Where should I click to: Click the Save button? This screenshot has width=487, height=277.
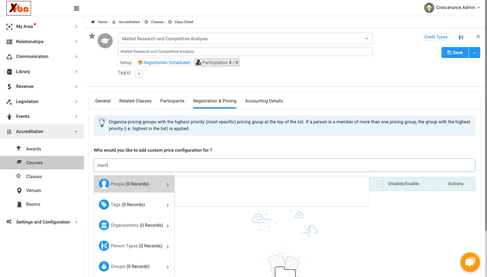[x=455, y=53]
